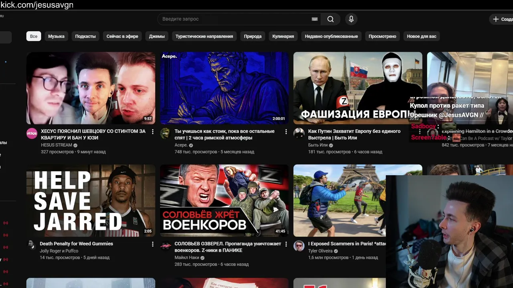Viewport: 513px width, 288px height.
Task: Open СОЛОВЬЁВ ЖРЁТ ВОЕНКОРОВ thumbnail
Action: [x=224, y=200]
